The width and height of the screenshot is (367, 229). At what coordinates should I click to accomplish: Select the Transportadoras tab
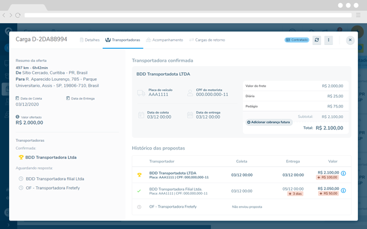123,40
